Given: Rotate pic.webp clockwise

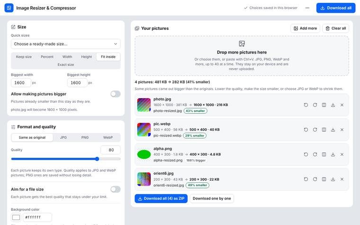Looking at the screenshot, I should click(315, 130).
